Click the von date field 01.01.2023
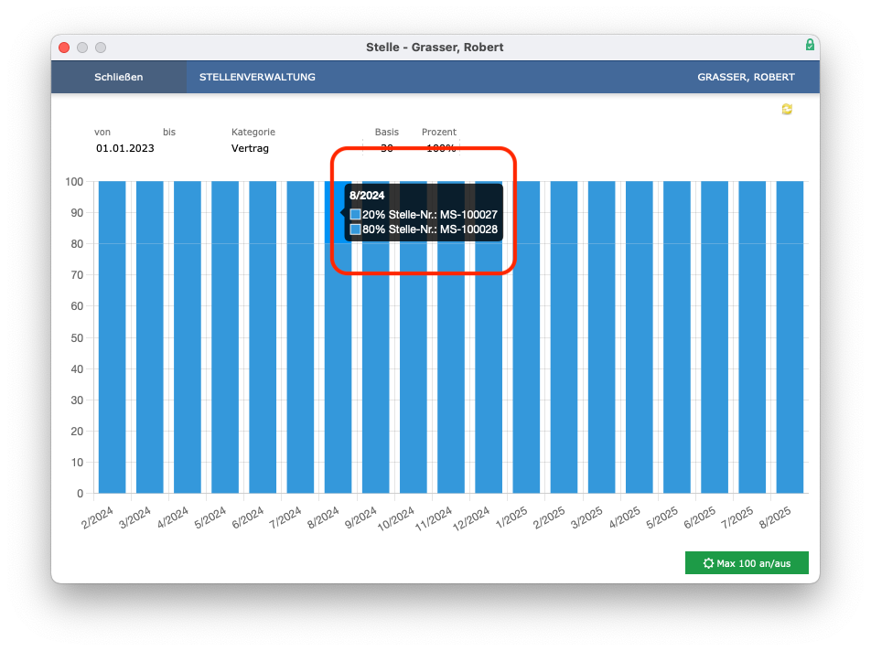Viewport: 871px width, 651px height. pyautogui.click(x=125, y=148)
